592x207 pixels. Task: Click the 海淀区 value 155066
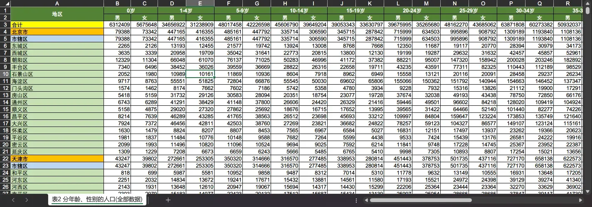point(398,81)
